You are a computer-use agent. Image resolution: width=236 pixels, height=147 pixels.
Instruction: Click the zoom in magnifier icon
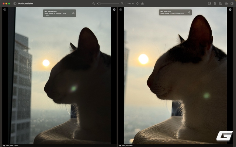(x=122, y=3)
